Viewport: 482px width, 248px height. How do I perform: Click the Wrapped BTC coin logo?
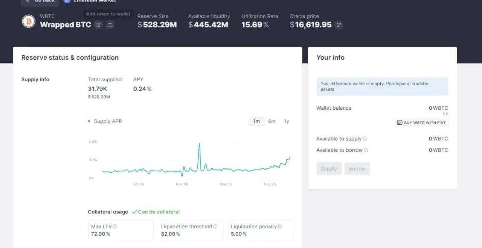click(29, 21)
